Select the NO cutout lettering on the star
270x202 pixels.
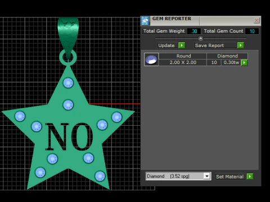pyautogui.click(x=69, y=137)
